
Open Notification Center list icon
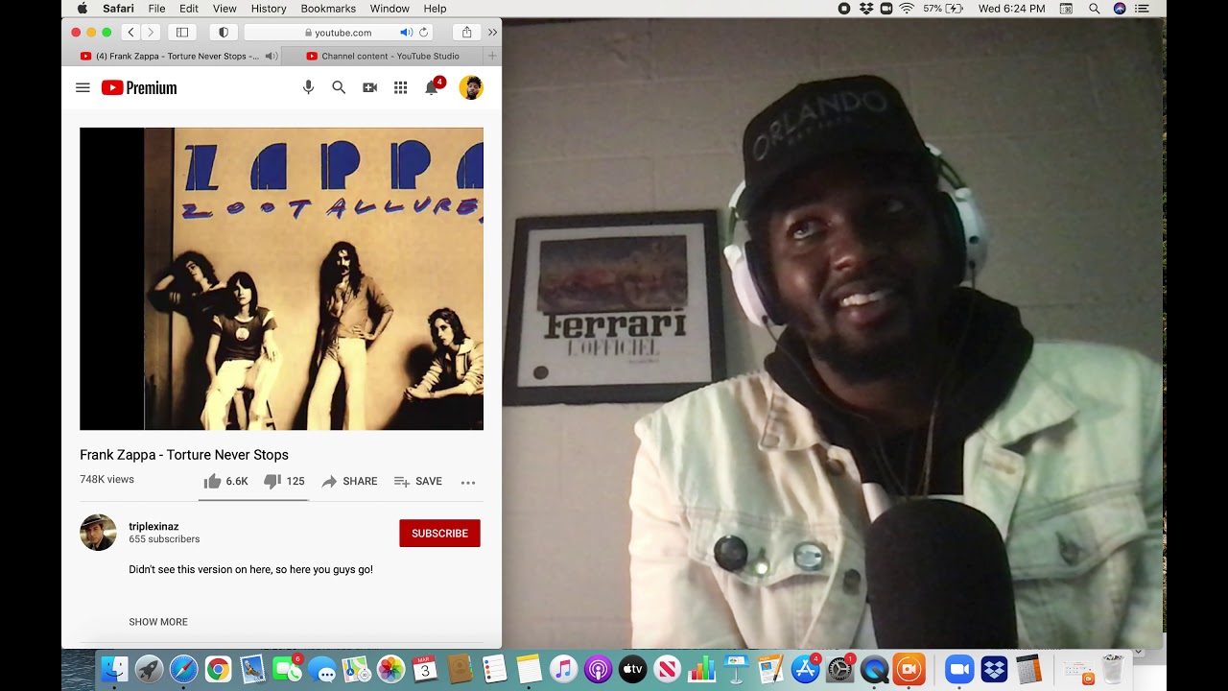(1142, 9)
